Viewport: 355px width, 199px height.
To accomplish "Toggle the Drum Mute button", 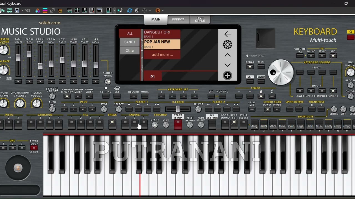I will click(x=89, y=96).
